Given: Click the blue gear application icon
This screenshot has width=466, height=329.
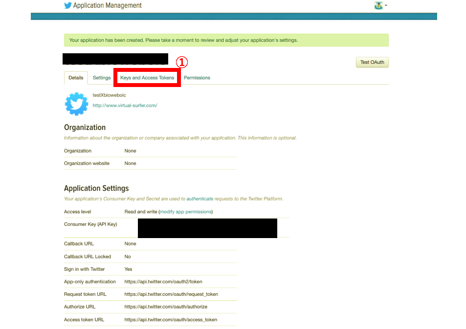Looking at the screenshot, I should click(x=76, y=104).
